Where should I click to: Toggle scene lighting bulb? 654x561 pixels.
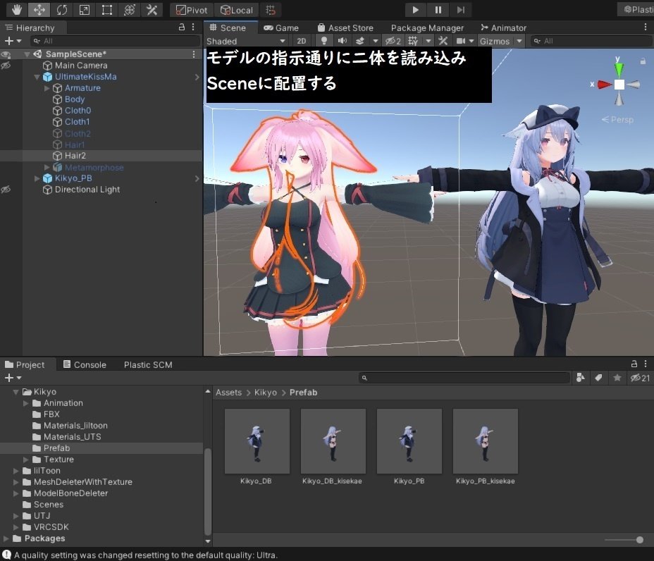tap(323, 41)
